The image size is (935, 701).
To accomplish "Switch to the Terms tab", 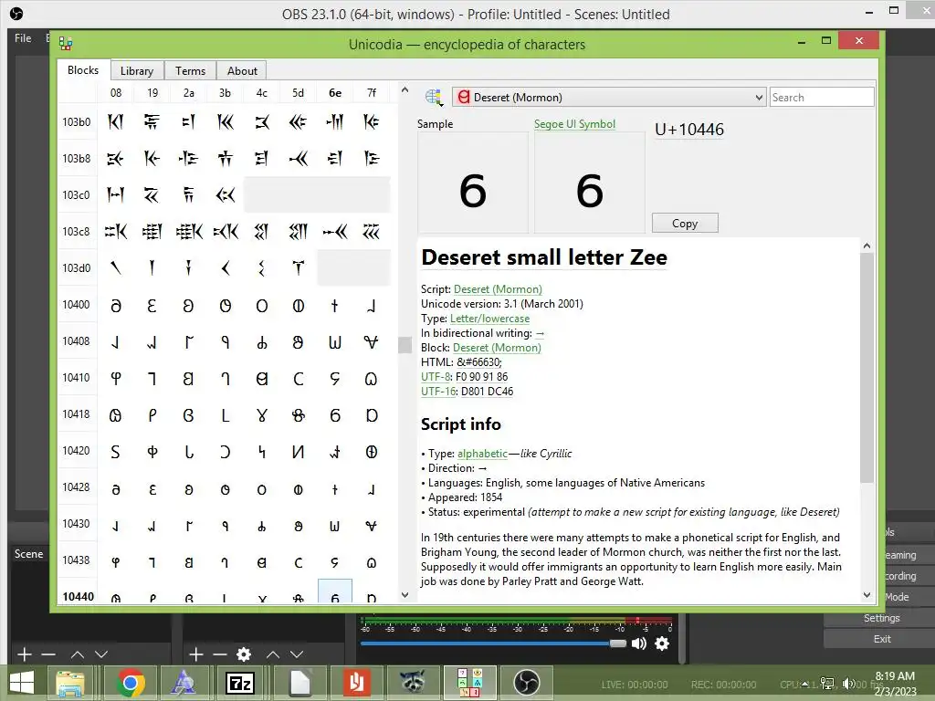I will (190, 71).
